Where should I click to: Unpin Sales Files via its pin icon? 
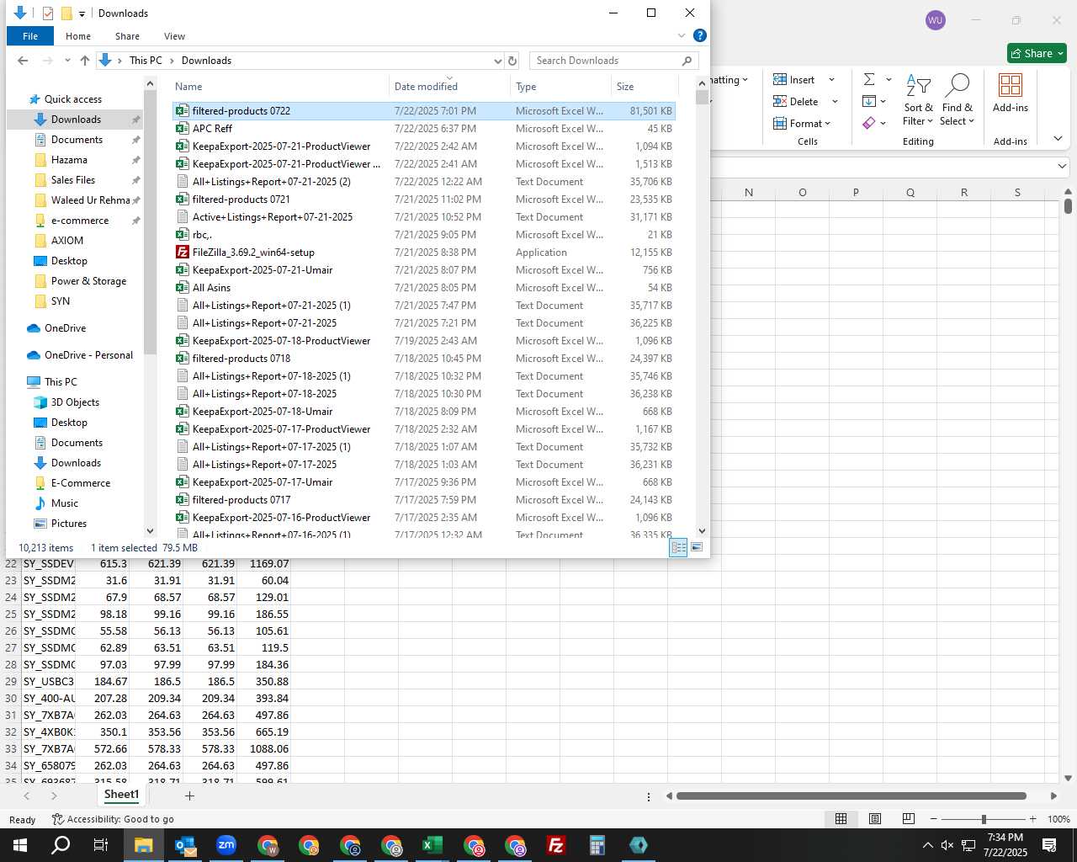click(x=135, y=180)
